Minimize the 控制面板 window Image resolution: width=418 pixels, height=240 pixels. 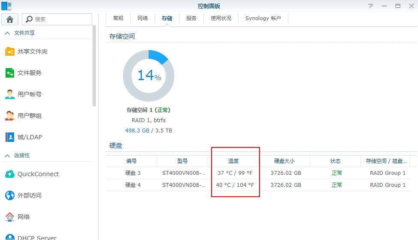click(384, 6)
